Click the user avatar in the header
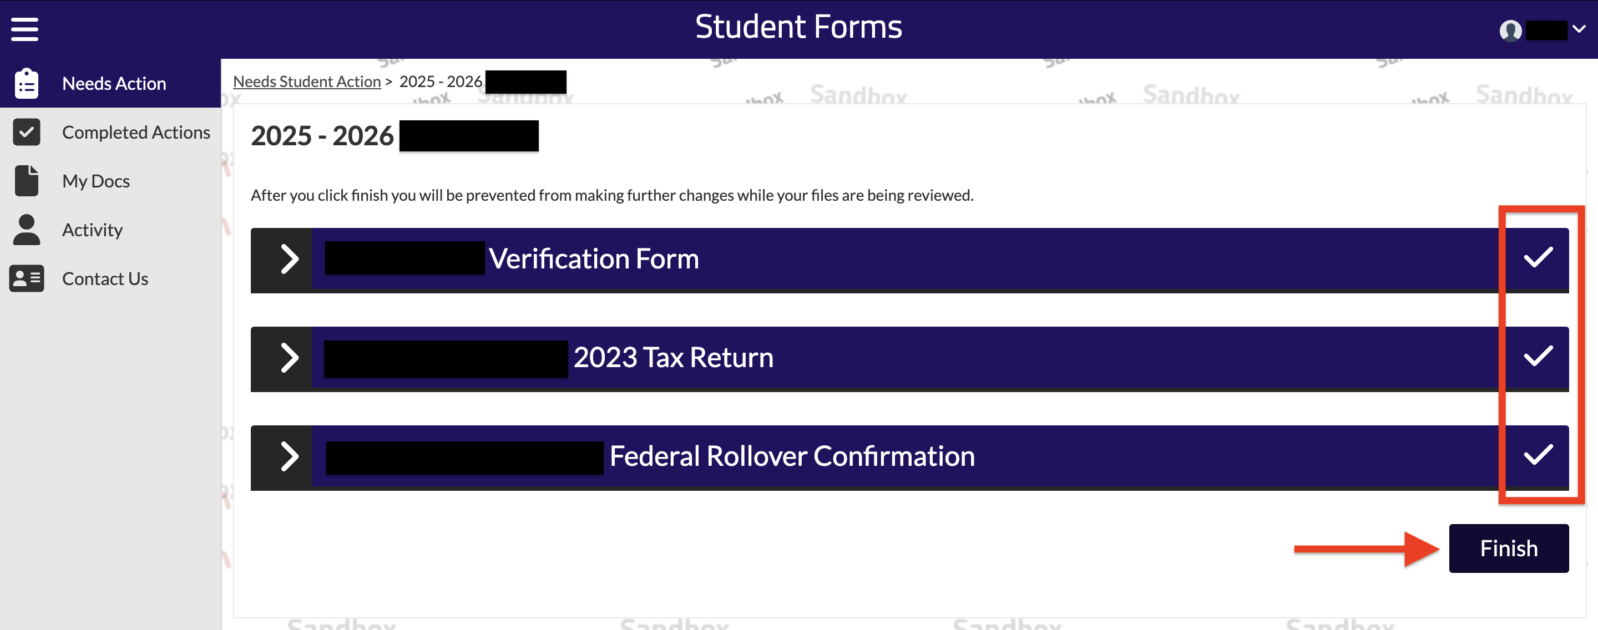 click(x=1511, y=29)
